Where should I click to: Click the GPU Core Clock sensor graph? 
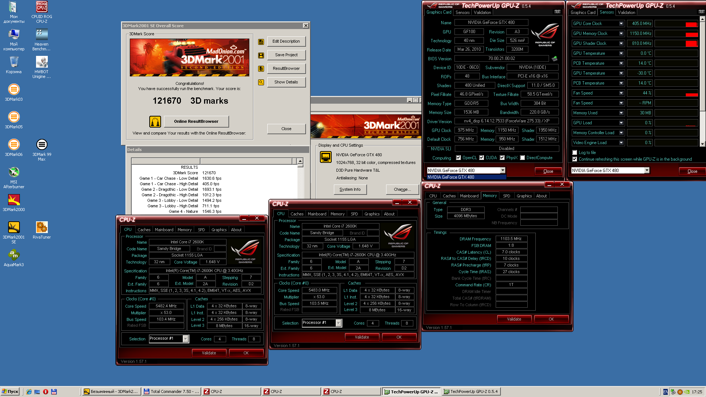click(676, 24)
